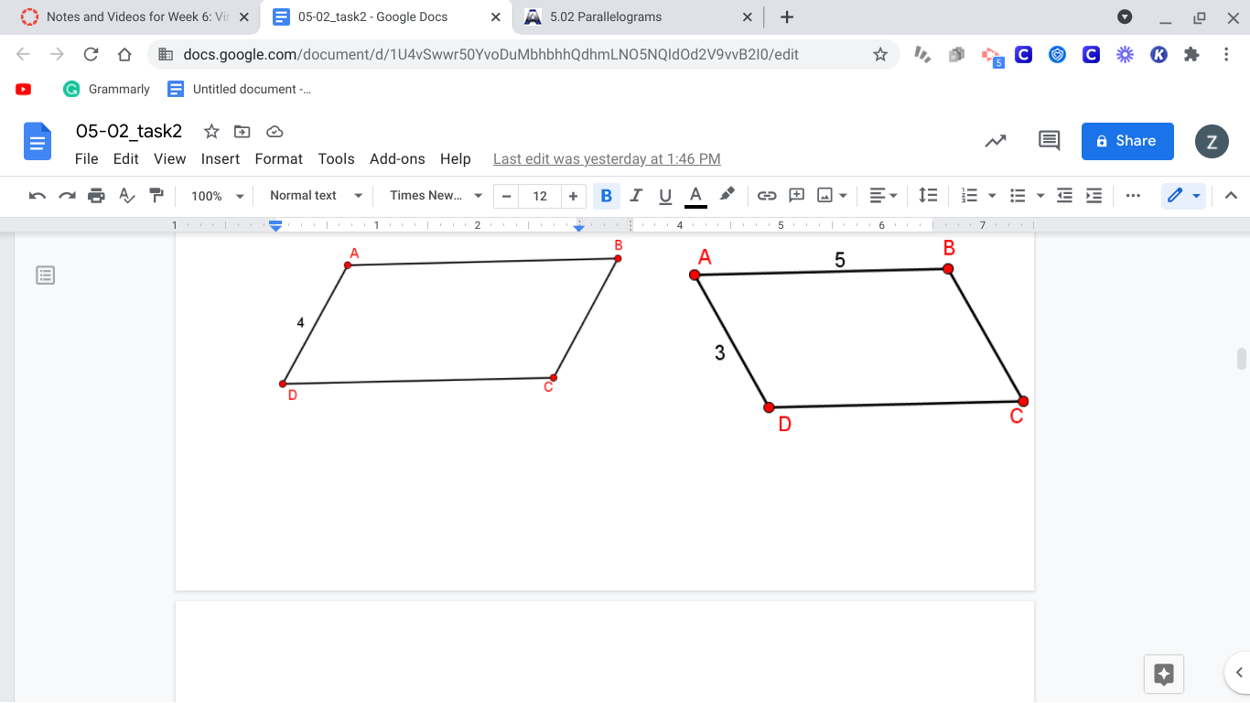
Task: Click the blue Share button
Action: 1127,141
